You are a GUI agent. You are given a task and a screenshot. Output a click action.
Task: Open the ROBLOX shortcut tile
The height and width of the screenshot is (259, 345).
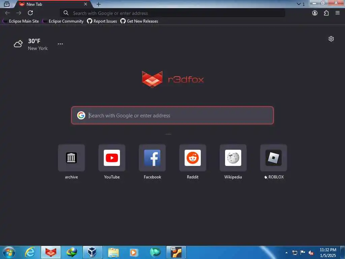[274, 158]
